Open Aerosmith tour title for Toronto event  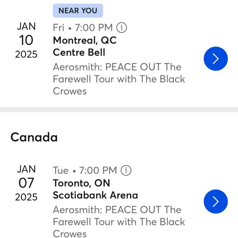pos(119,221)
